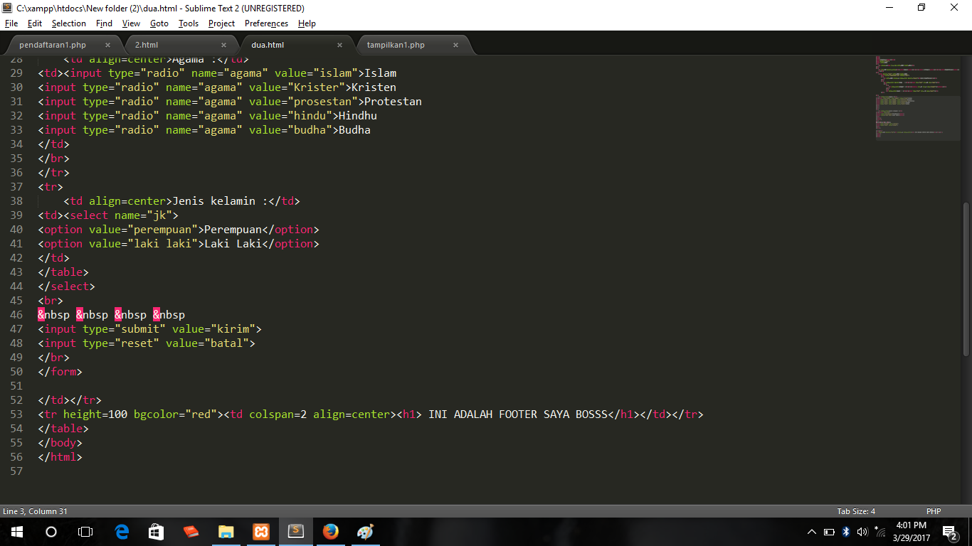Image resolution: width=972 pixels, height=546 pixels.
Task: Click the closing </form> tag
Action: point(60,371)
